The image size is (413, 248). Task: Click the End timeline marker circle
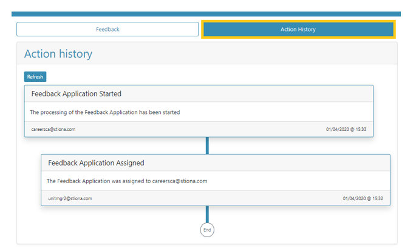(x=207, y=230)
